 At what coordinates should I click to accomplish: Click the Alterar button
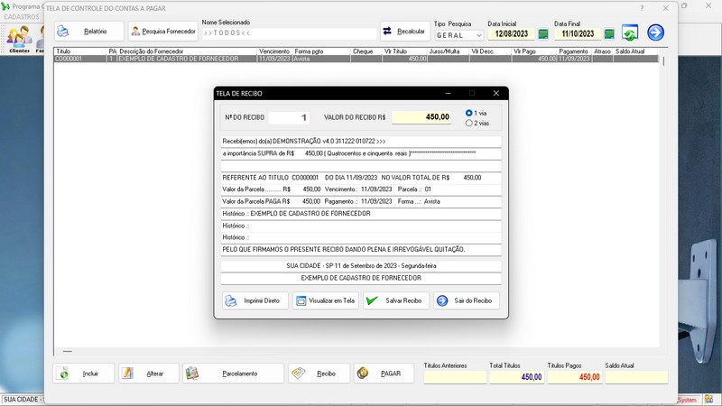pos(149,374)
